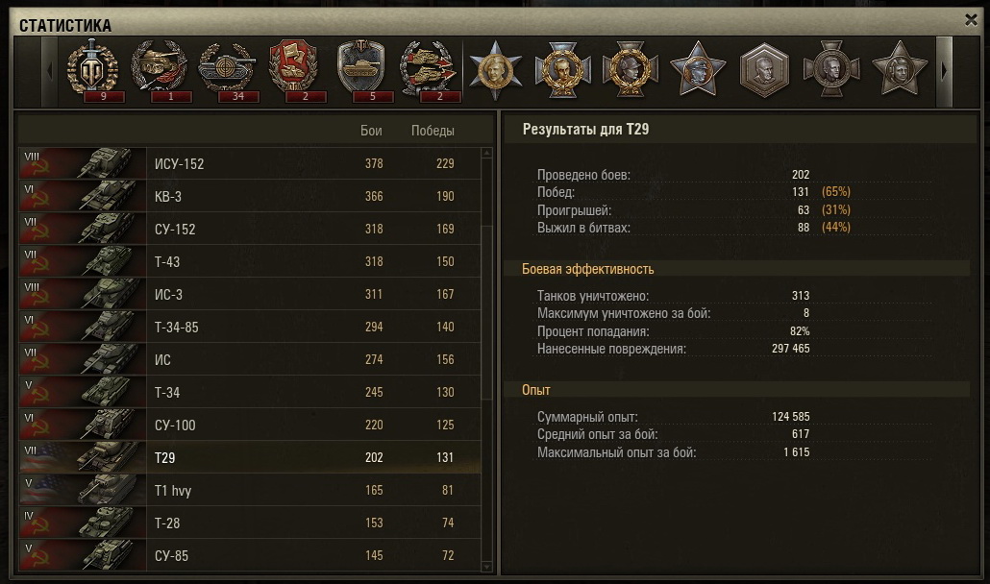The image size is (990, 584).
Task: Click the tank list scroll down arrow
Action: pos(486,567)
